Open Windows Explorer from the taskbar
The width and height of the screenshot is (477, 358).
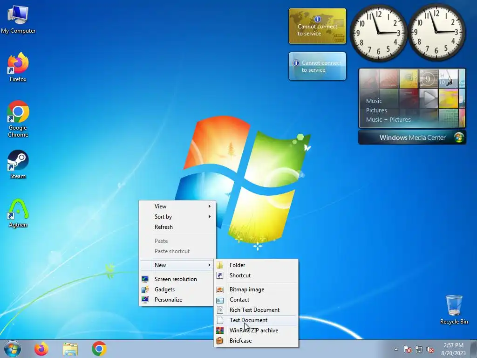[x=70, y=349]
